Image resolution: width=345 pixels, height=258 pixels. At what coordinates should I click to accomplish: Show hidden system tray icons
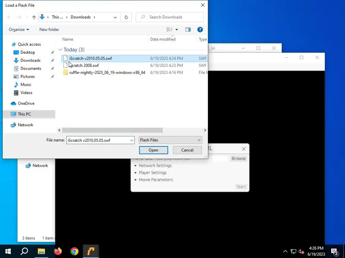click(x=285, y=251)
